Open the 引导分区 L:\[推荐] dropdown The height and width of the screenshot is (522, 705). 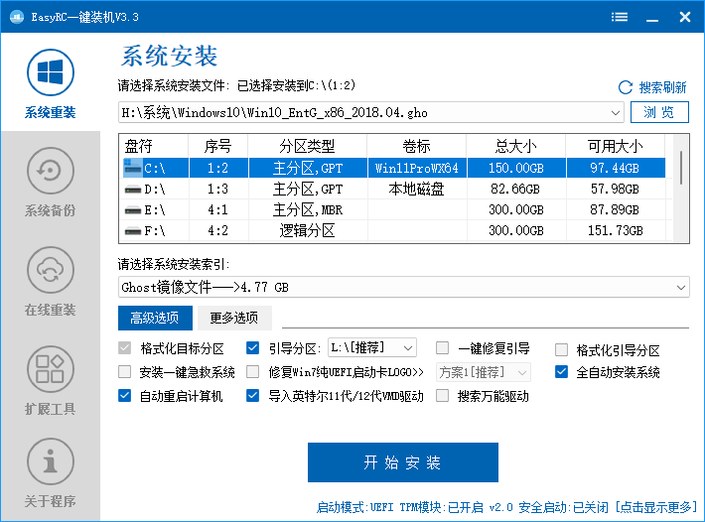click(372, 347)
